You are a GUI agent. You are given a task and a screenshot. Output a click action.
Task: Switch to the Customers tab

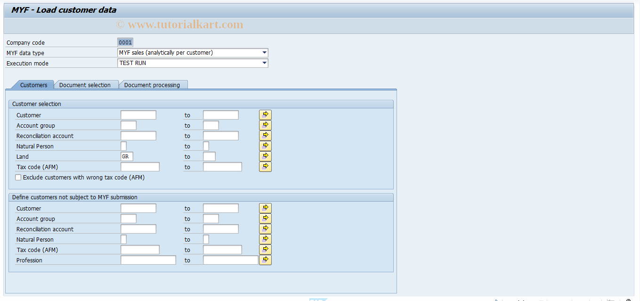(33, 85)
